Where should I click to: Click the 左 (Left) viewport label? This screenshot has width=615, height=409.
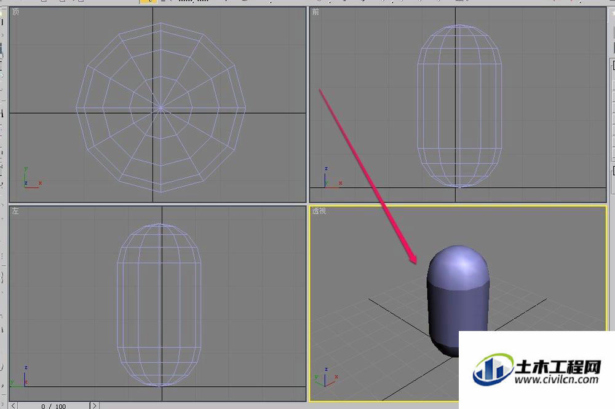click(15, 211)
